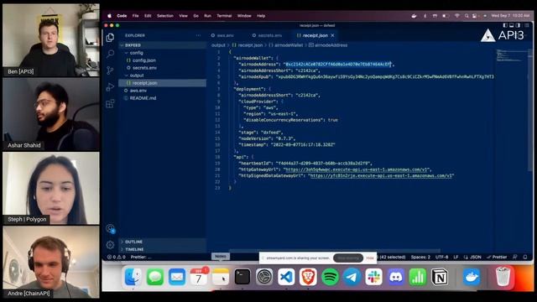Open Spotify from the dock

(x=330, y=277)
